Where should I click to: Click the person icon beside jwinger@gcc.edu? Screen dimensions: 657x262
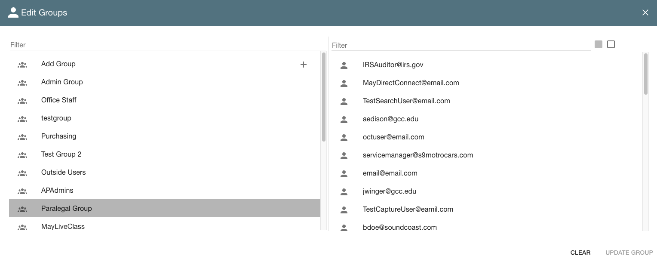pos(344,192)
